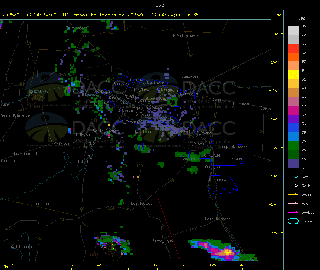
Task: Select the yellow eburn arrow symbol
Action: pos(293,194)
